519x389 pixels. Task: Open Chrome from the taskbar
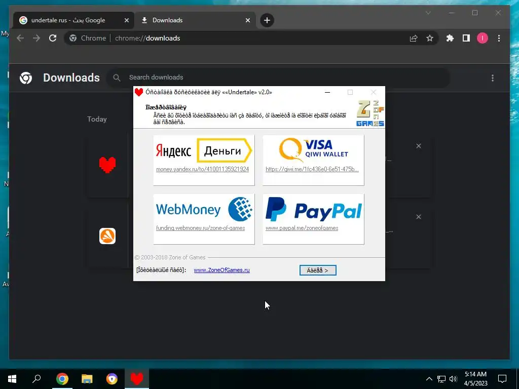pos(62,379)
